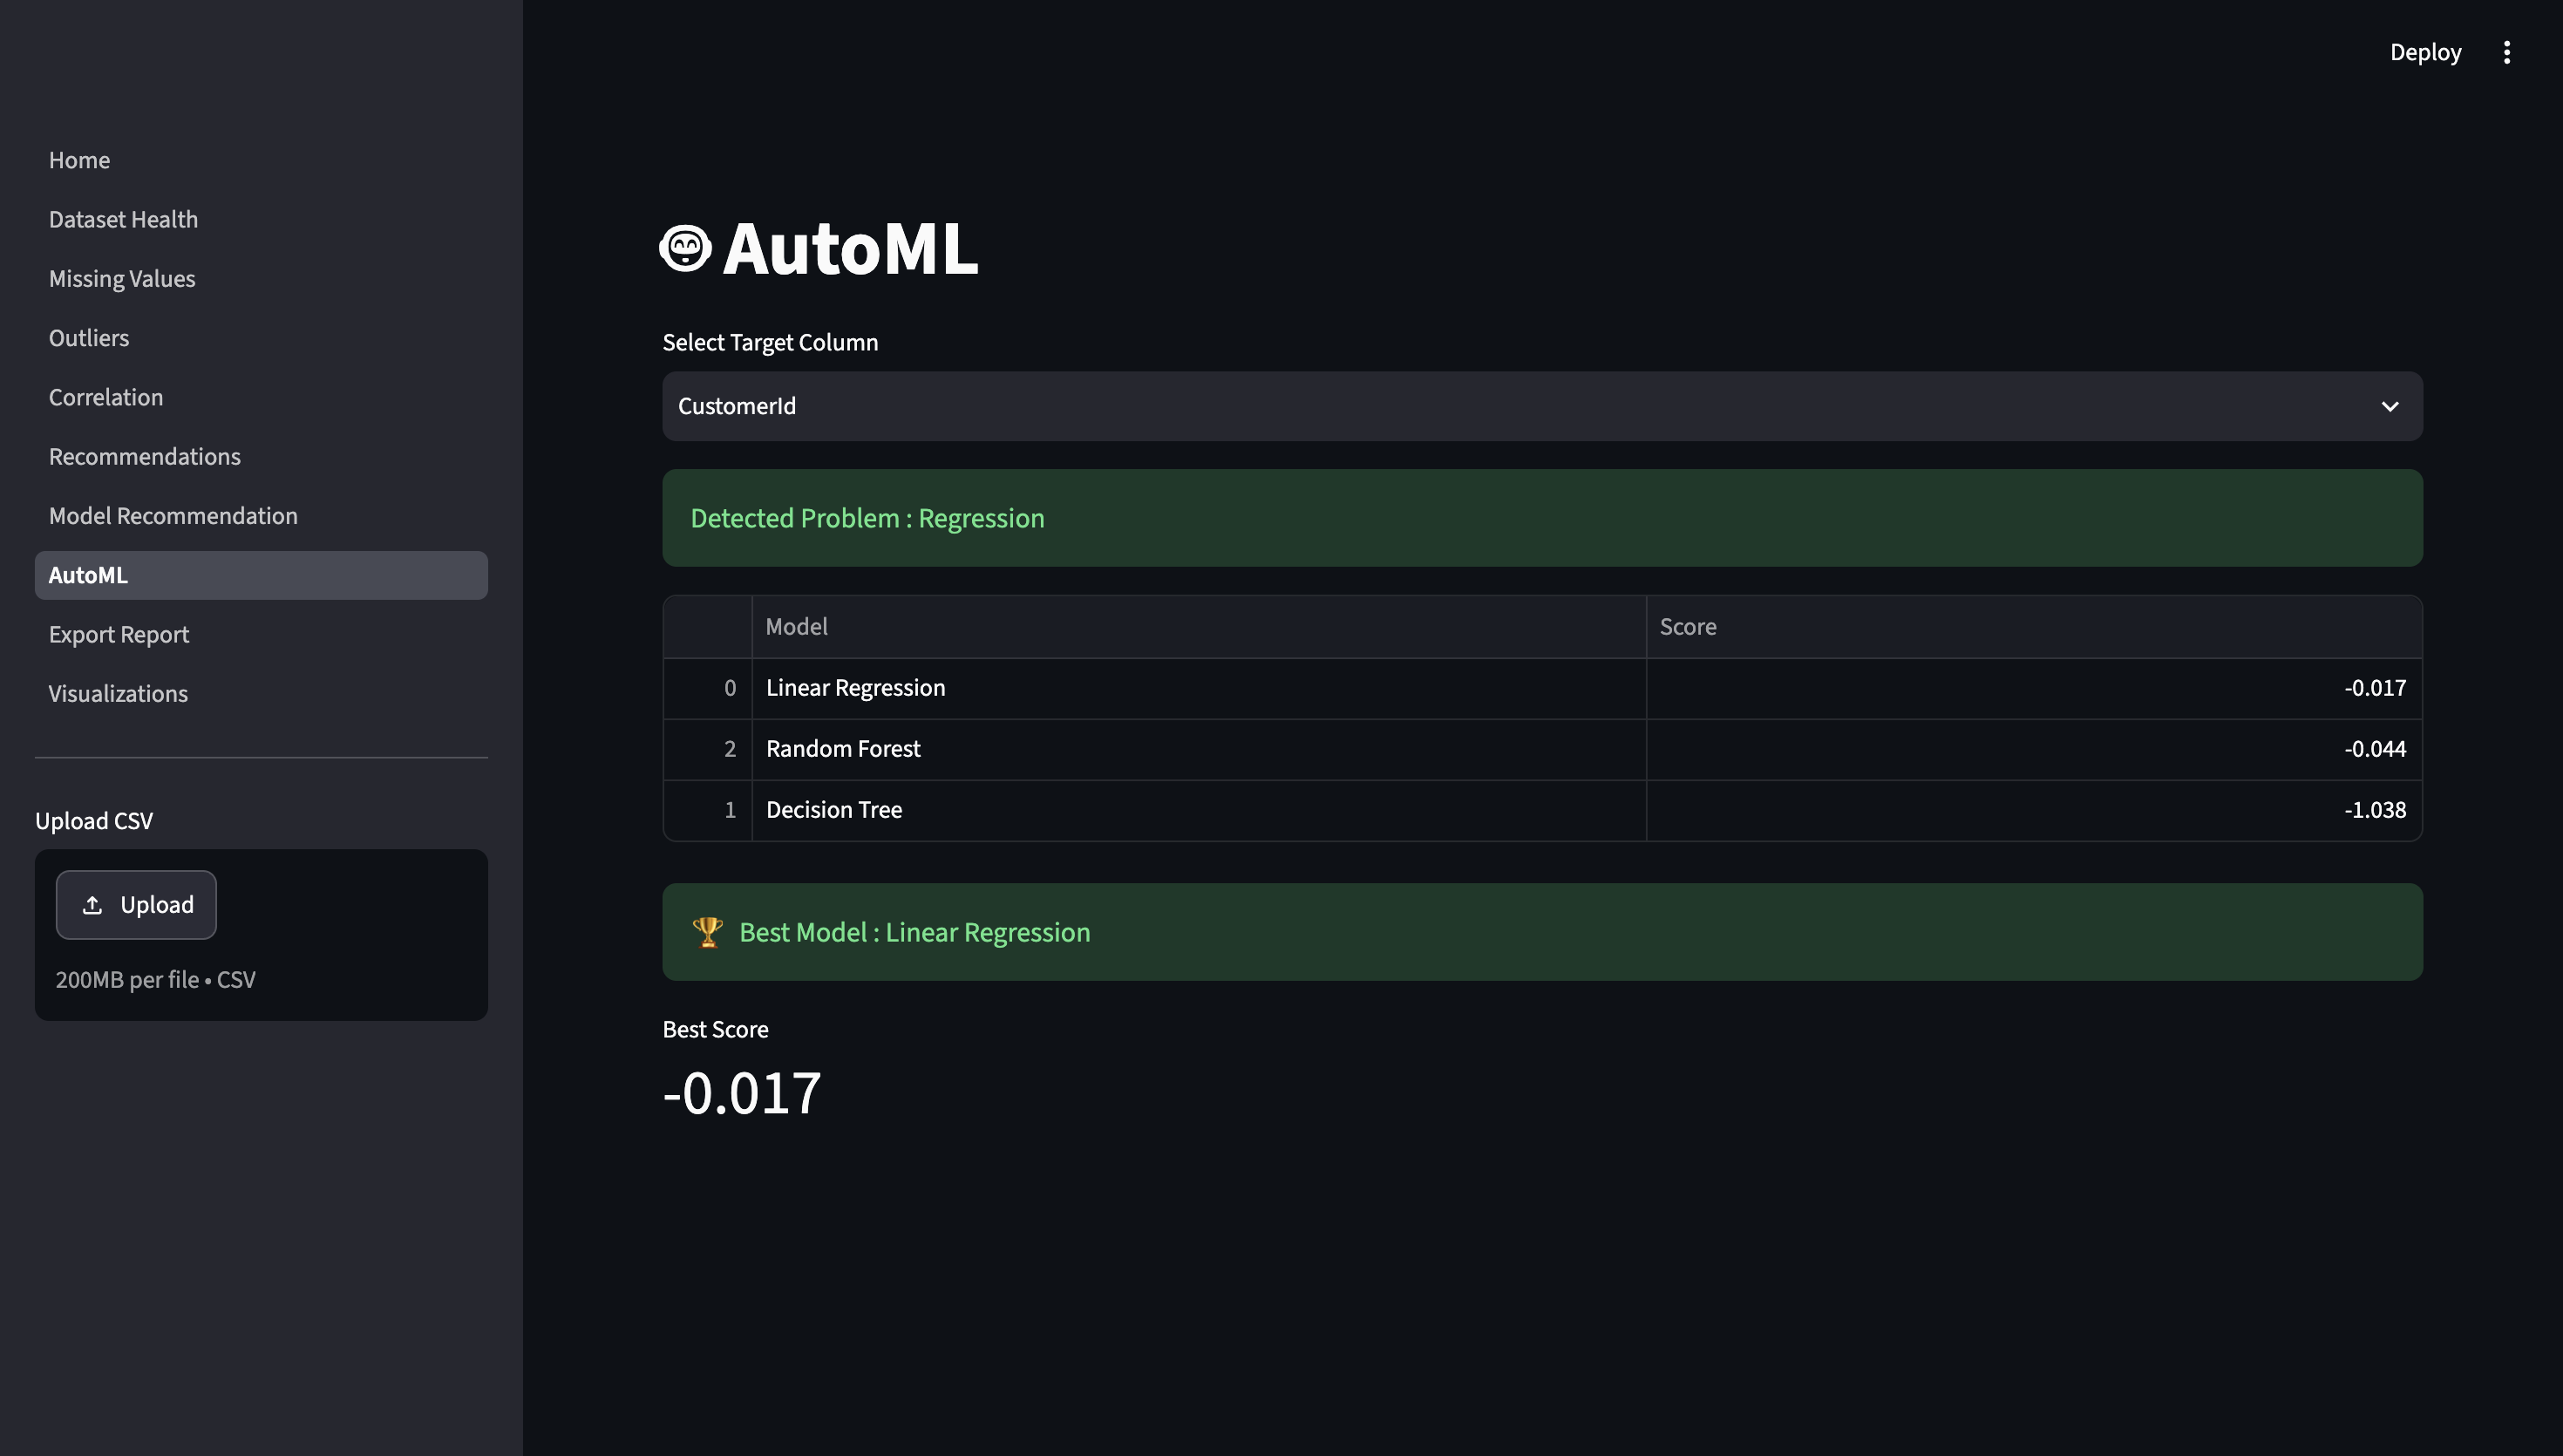Viewport: 2563px width, 1456px height.
Task: Click the large Best Score value -0.017
Action: pos(742,1093)
